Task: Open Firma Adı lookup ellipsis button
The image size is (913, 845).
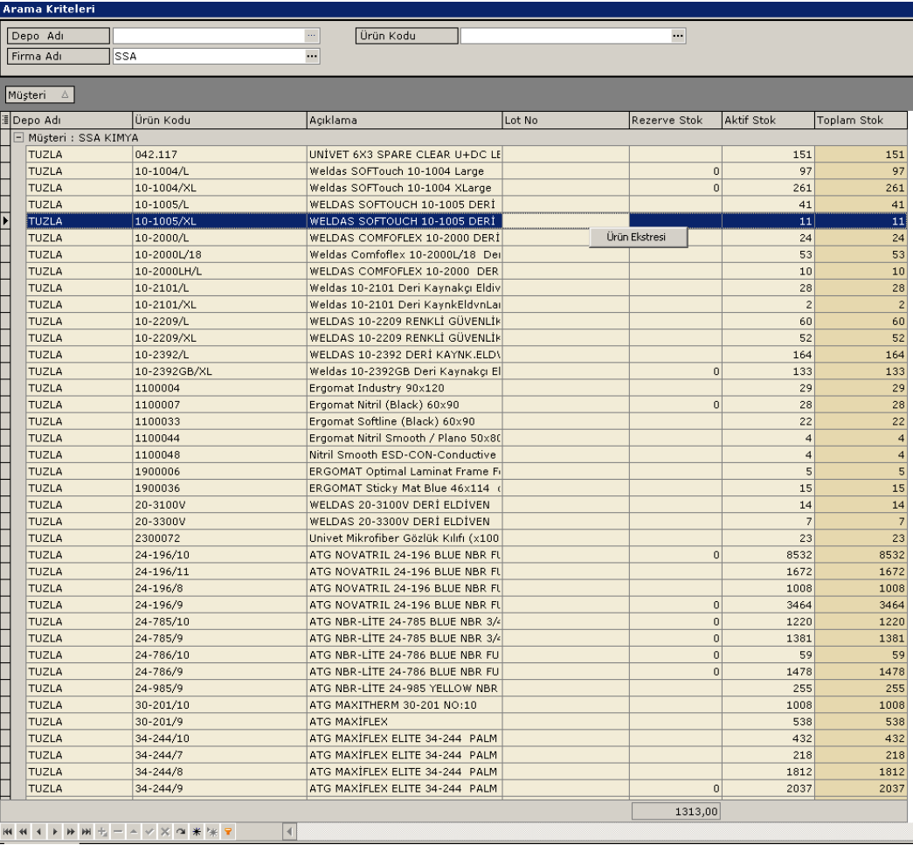Action: click(312, 56)
